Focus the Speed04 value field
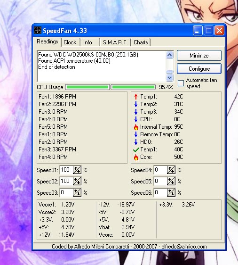Image resolution: width=238 pixels, height=265 pixels. point(160,170)
